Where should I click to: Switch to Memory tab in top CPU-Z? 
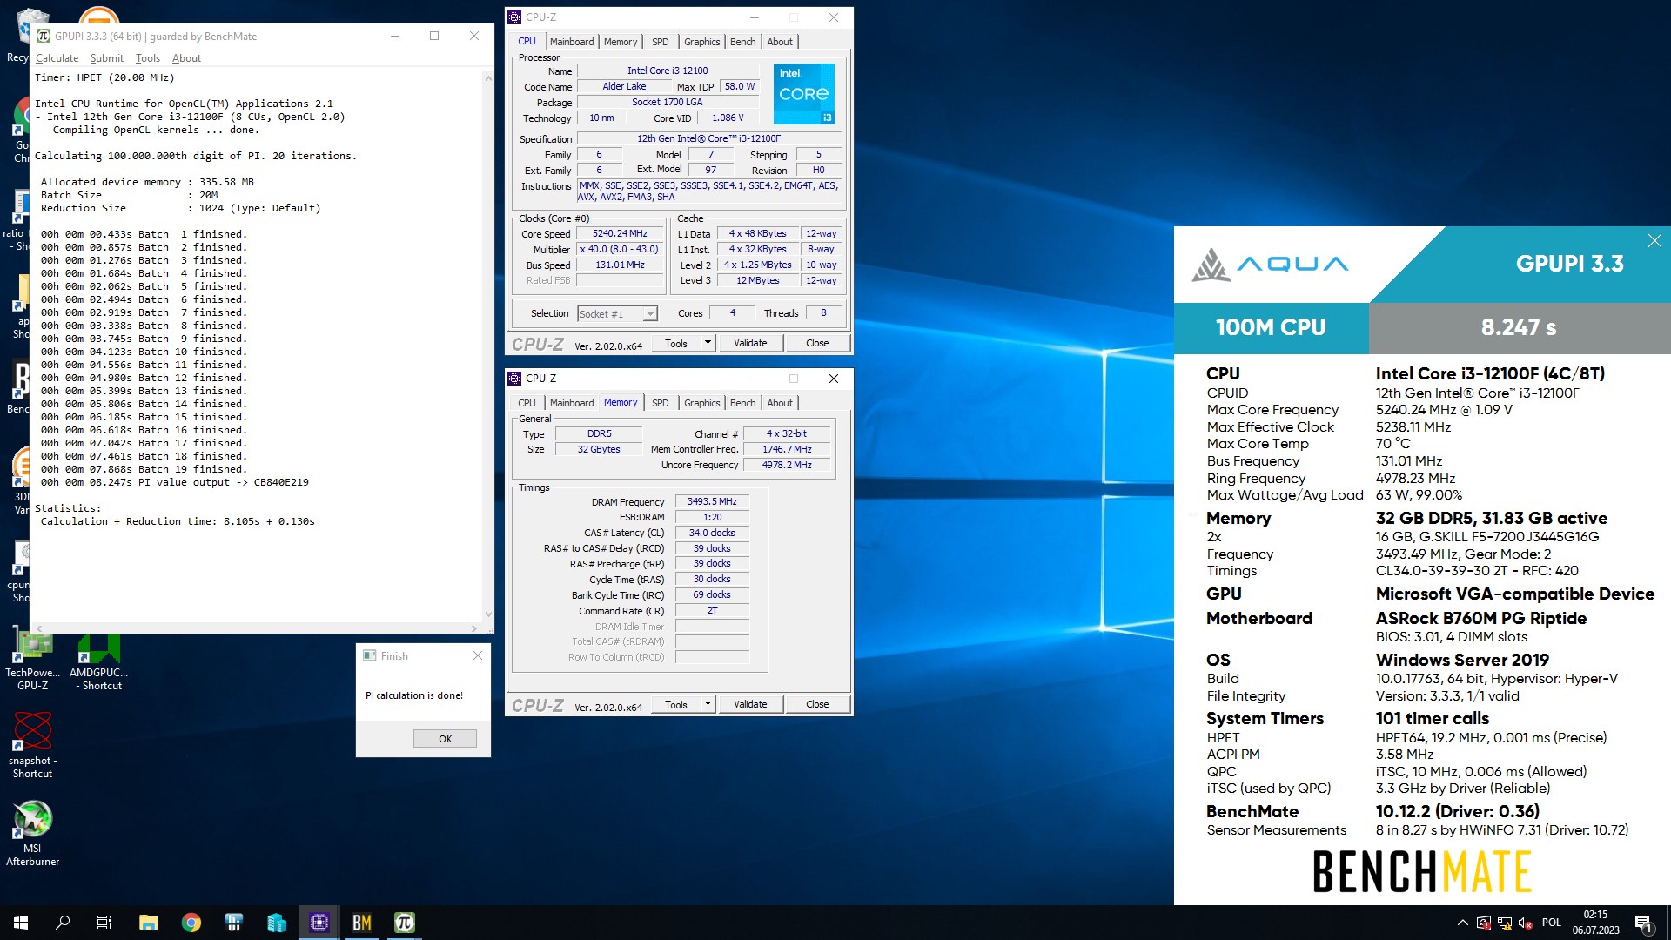tap(621, 42)
